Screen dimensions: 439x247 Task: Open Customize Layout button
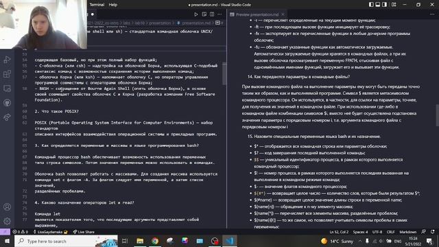pos(394,5)
